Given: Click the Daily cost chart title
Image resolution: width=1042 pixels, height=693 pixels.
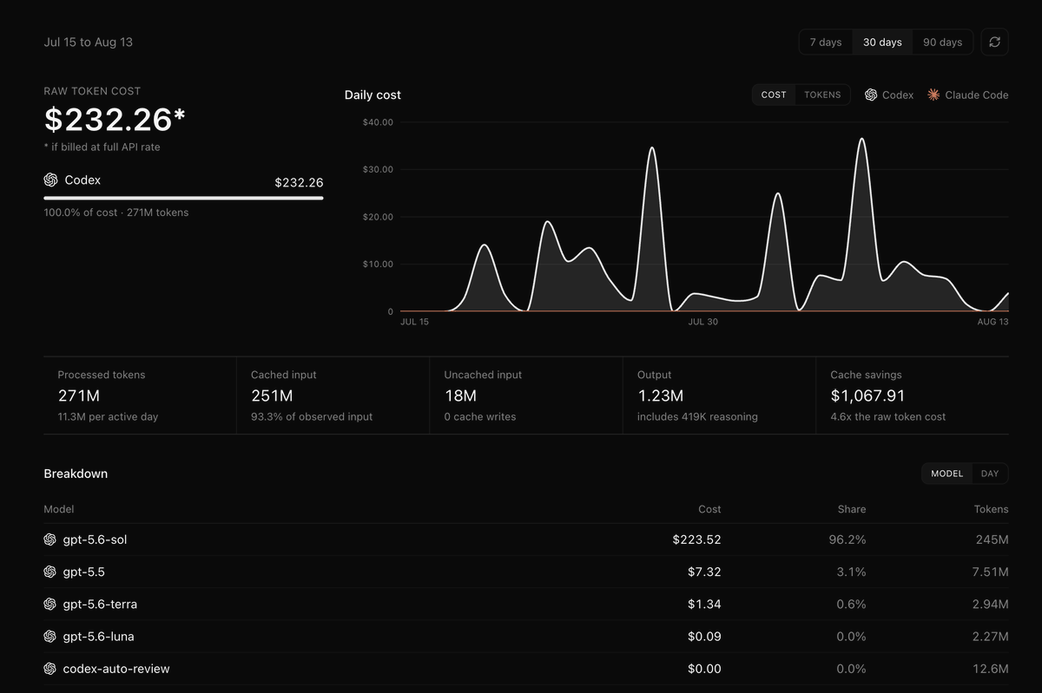Looking at the screenshot, I should pos(373,95).
